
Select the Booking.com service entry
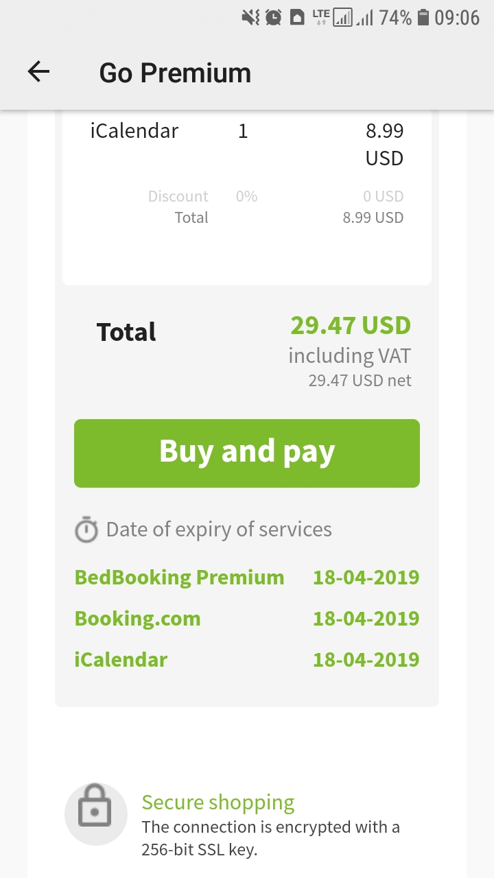tap(137, 619)
